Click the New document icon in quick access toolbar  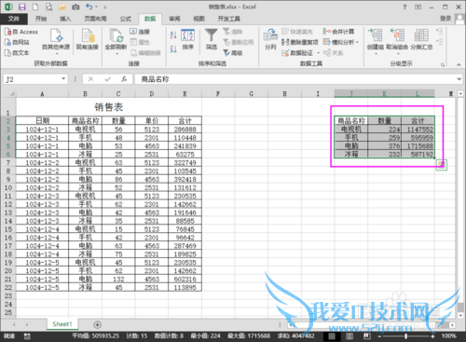pos(35,7)
